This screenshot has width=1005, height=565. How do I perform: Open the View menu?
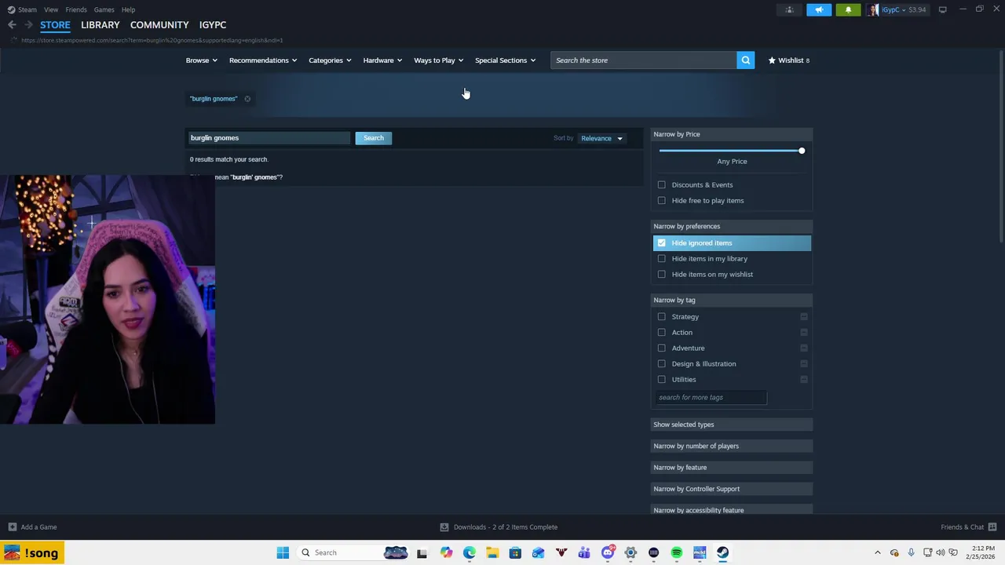(x=51, y=9)
